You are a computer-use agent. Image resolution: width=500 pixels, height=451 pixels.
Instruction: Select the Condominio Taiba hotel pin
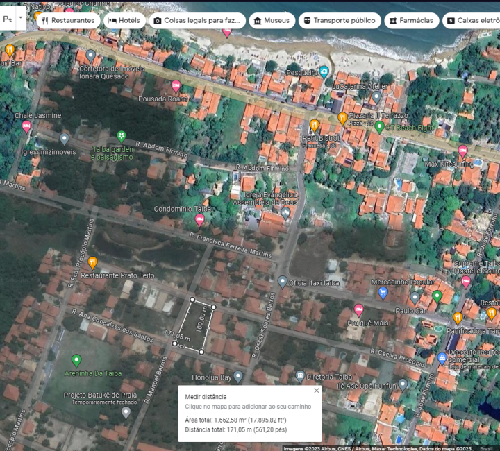click(x=199, y=220)
